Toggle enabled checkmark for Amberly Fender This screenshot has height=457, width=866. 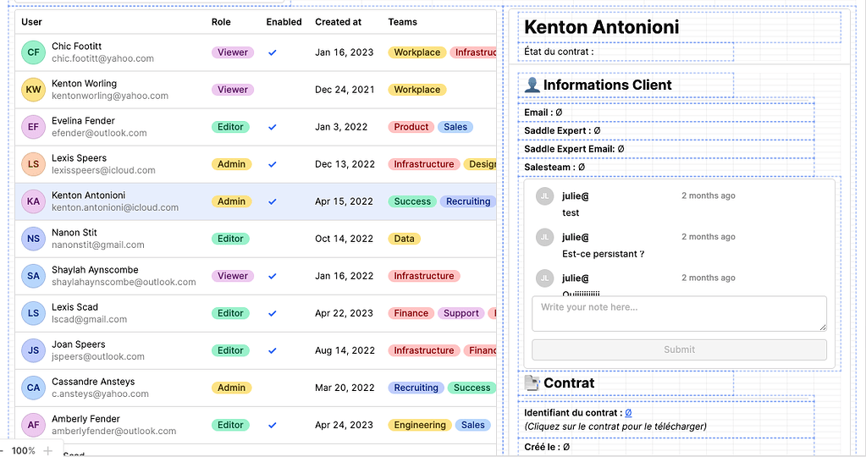[x=273, y=425]
